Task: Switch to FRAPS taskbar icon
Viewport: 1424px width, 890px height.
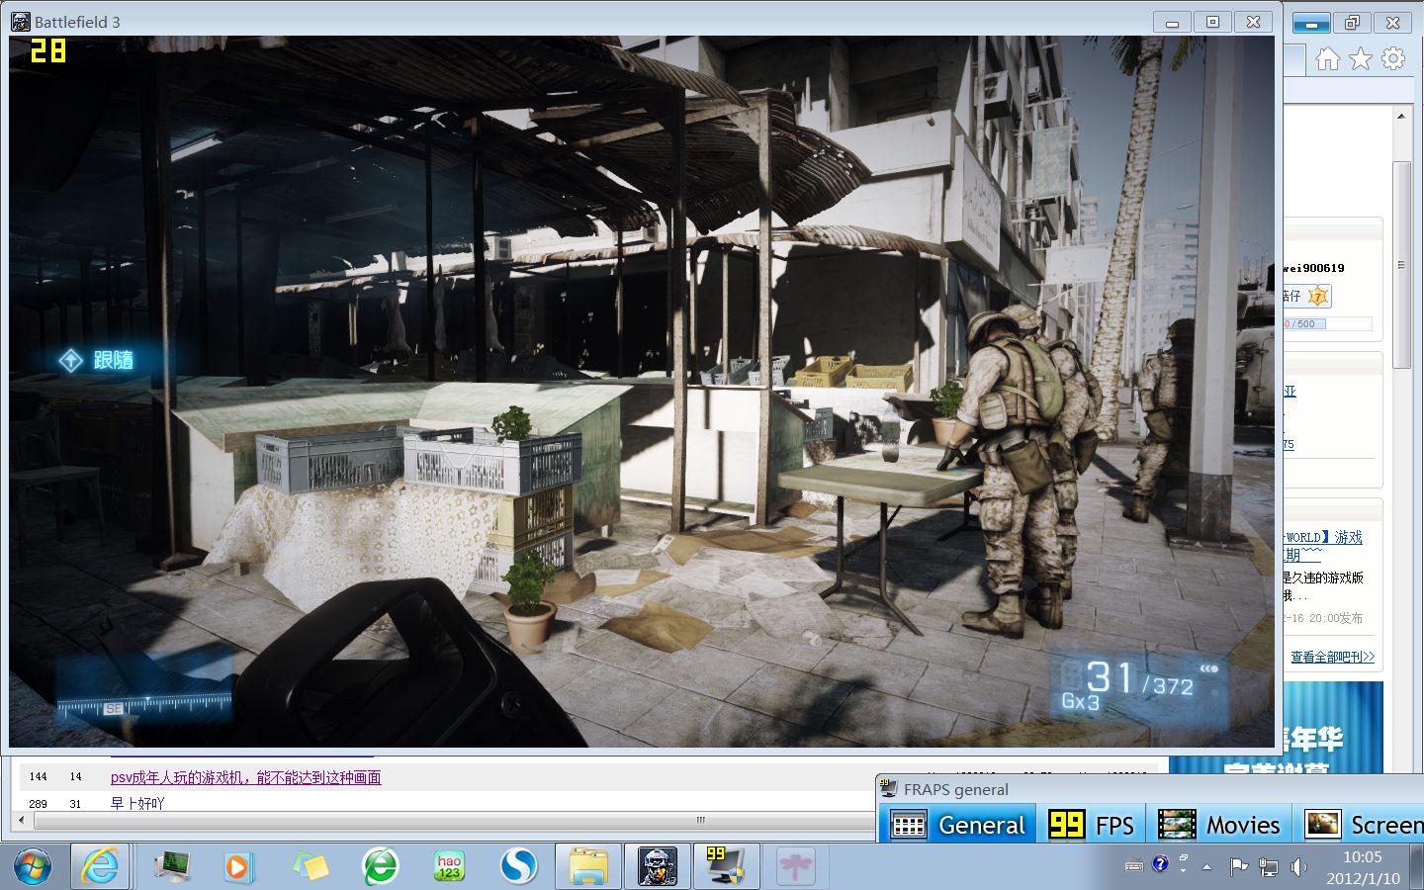Action: (727, 867)
